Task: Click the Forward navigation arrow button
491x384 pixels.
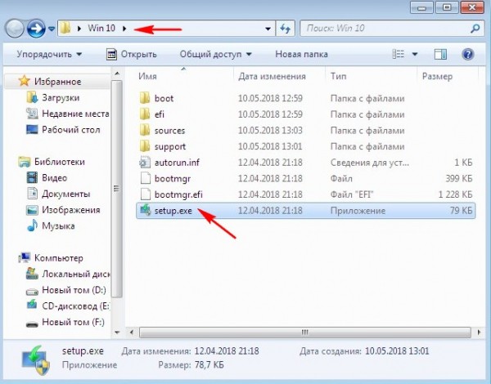Action: (36, 29)
